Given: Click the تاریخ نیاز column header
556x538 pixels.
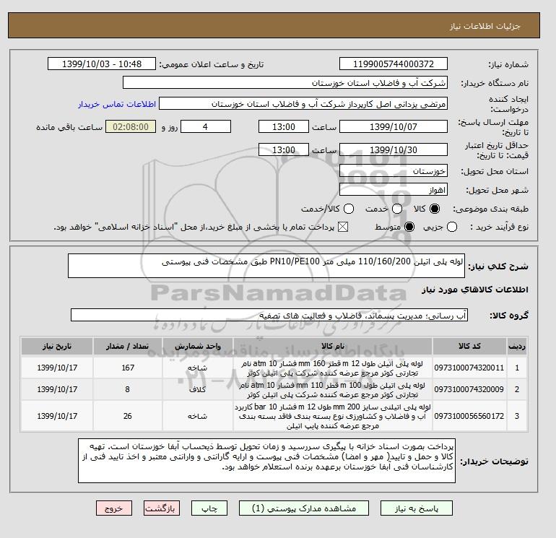Looking at the screenshot, I should [x=57, y=346].
